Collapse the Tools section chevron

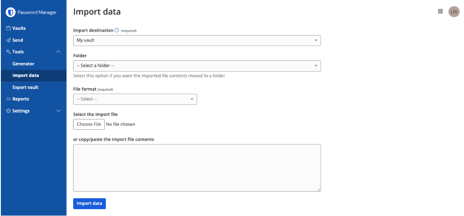click(59, 52)
